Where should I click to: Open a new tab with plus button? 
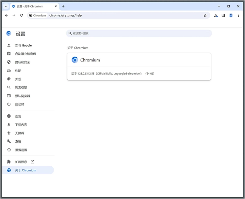click(63, 6)
